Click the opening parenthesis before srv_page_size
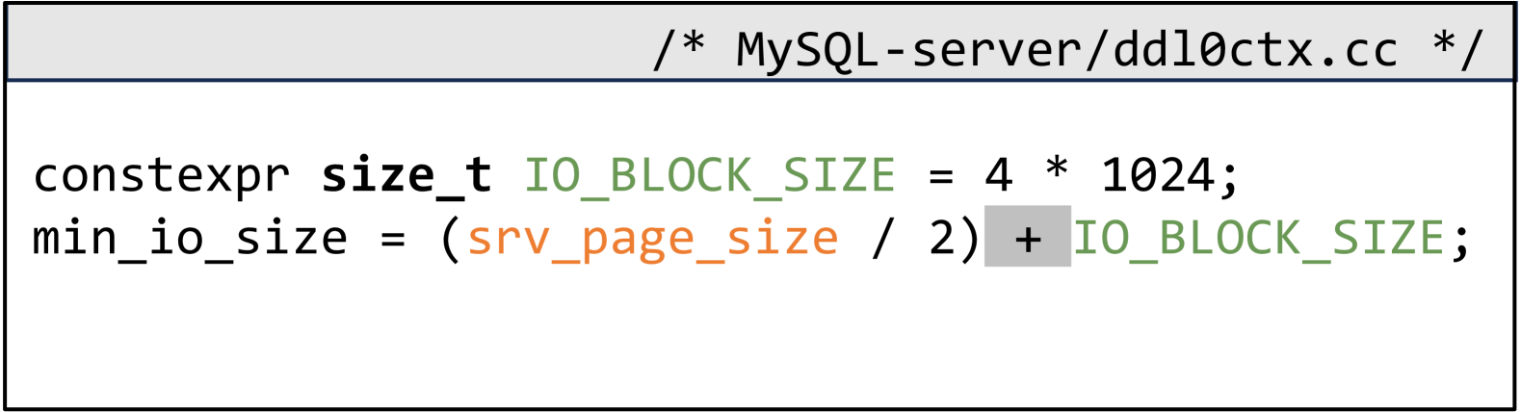This screenshot has height=412, width=1521. [x=450, y=239]
